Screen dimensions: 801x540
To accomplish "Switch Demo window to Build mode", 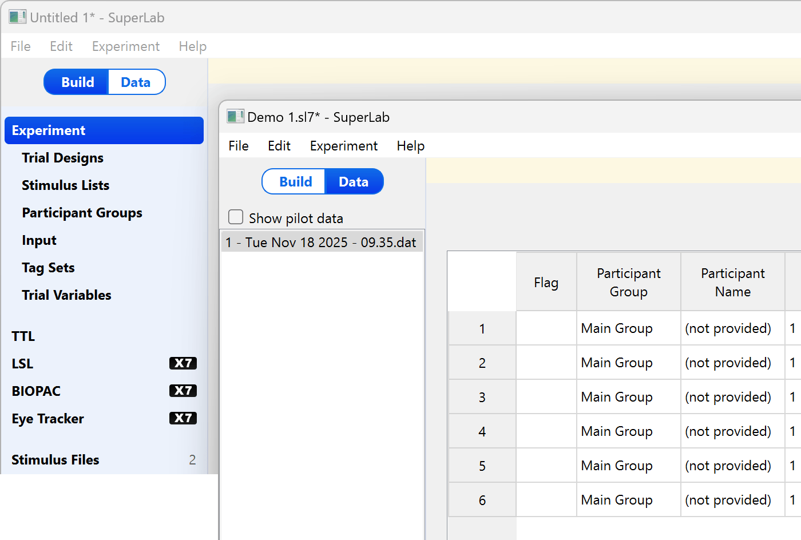I will pyautogui.click(x=295, y=182).
